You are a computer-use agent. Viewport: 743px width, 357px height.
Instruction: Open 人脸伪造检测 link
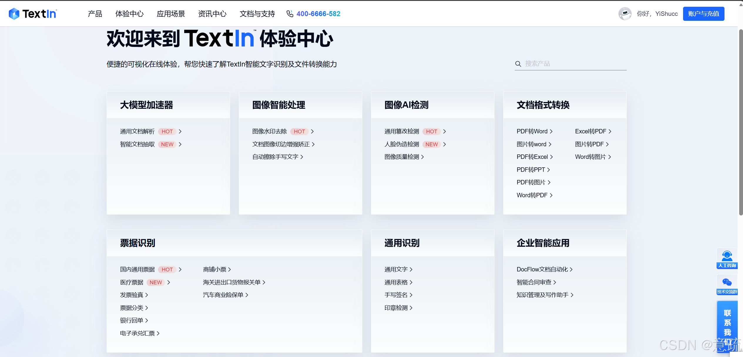pyautogui.click(x=402, y=144)
